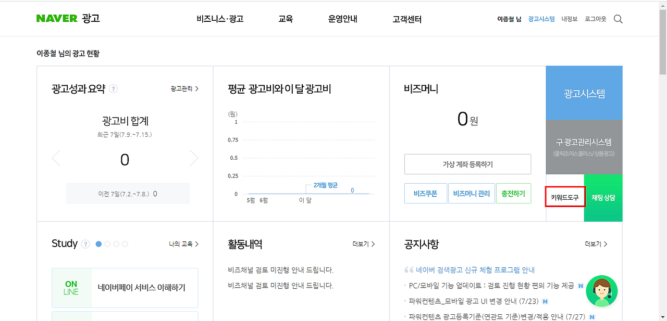Go to next period with right arrow
This screenshot has width=667, height=321.
point(194,159)
